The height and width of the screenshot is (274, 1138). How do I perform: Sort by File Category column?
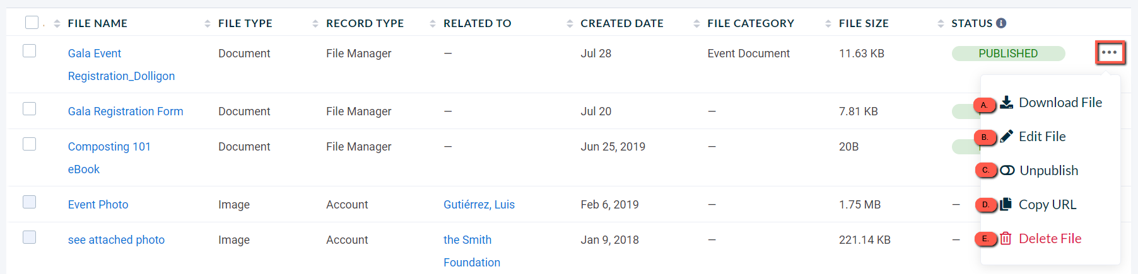pos(696,23)
